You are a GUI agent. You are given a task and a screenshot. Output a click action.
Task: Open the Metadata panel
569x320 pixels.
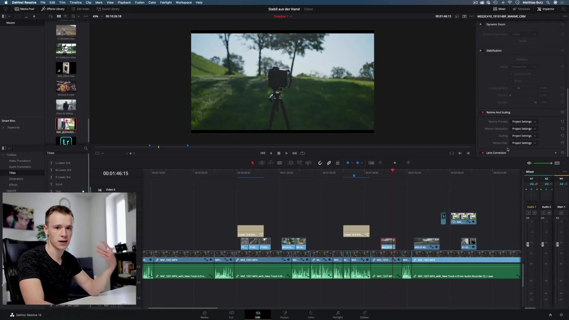[x=521, y=9]
